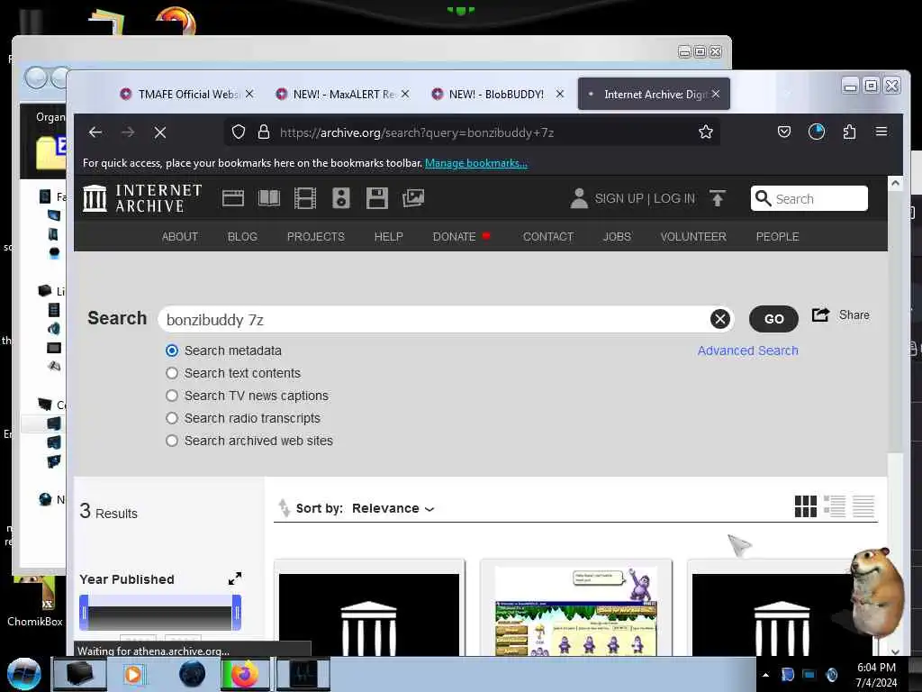Open the PEOPLE menu item
This screenshot has width=922, height=692.
point(777,237)
